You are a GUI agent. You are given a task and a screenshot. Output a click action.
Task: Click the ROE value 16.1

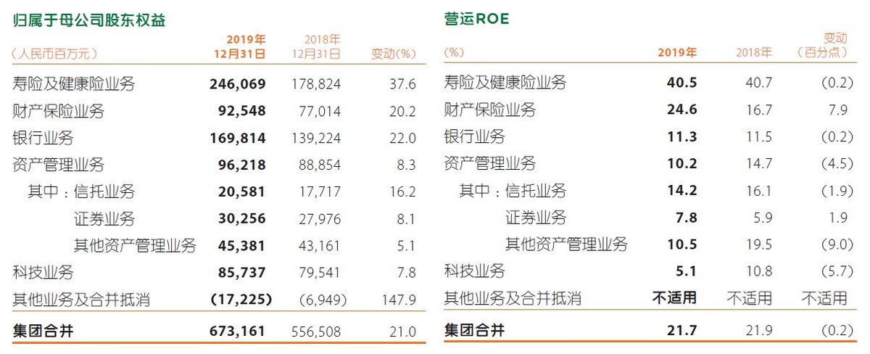click(x=759, y=191)
